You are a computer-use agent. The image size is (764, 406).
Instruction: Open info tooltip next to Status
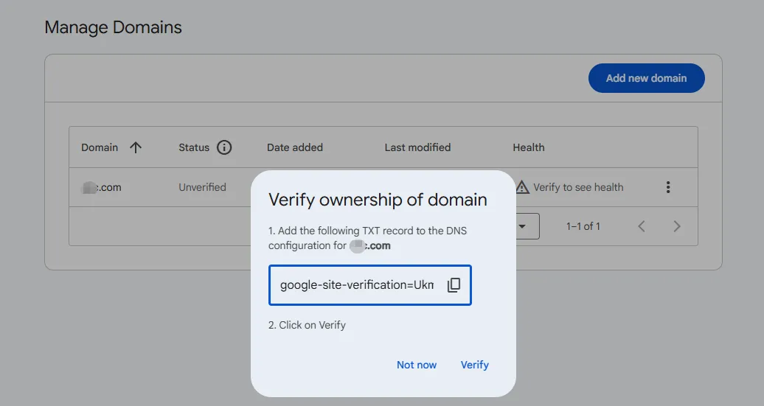224,147
